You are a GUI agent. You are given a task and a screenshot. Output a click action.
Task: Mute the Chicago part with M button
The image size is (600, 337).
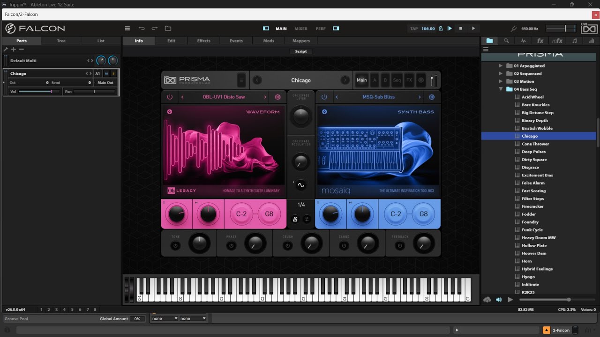click(106, 73)
